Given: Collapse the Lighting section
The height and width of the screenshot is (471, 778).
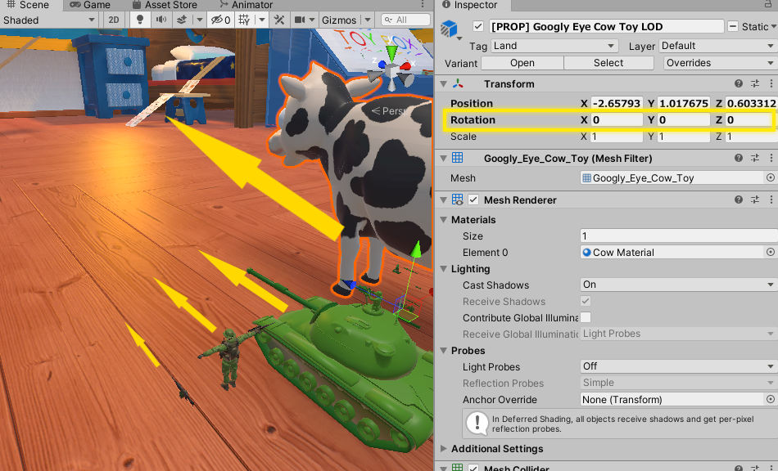Looking at the screenshot, I should tap(444, 269).
